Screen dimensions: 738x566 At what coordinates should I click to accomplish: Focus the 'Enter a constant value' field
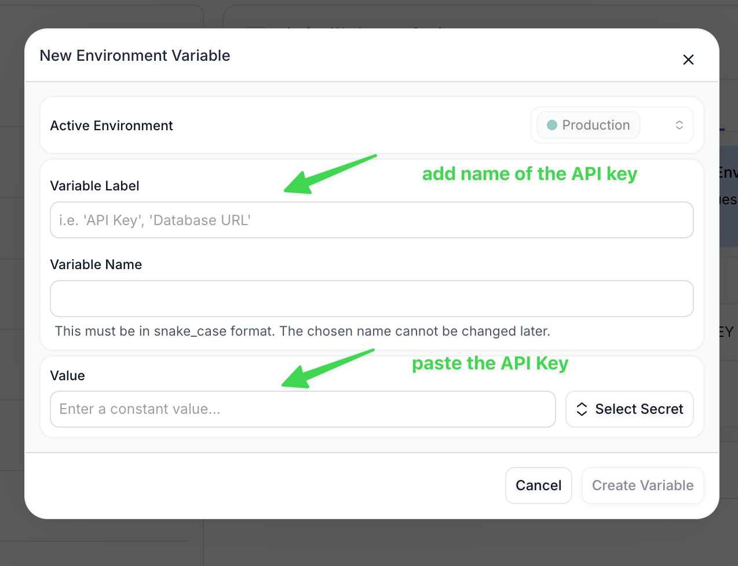[x=302, y=409]
